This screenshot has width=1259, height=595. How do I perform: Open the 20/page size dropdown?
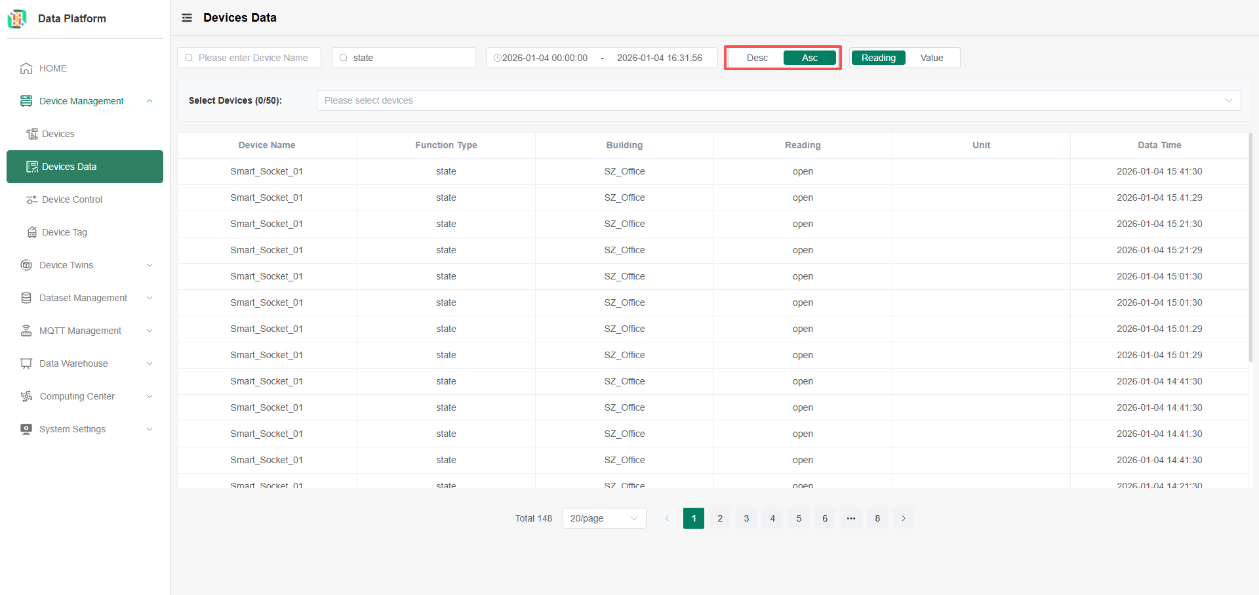[604, 518]
